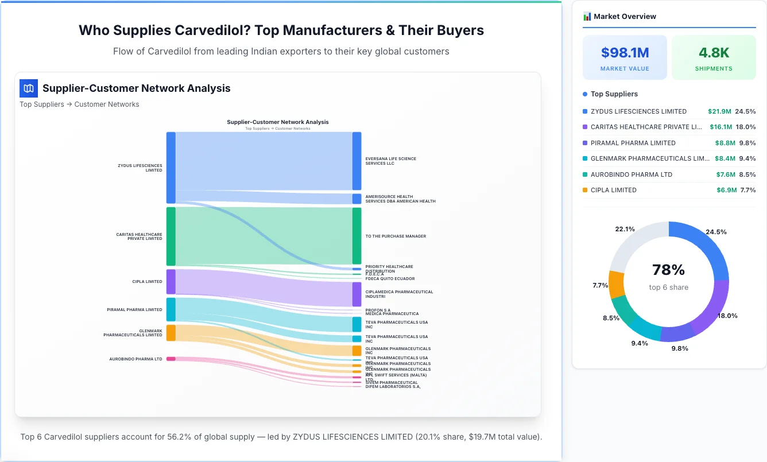This screenshot has height=462, width=767.
Task: Open the $98.1M Market Value card
Action: coord(625,57)
